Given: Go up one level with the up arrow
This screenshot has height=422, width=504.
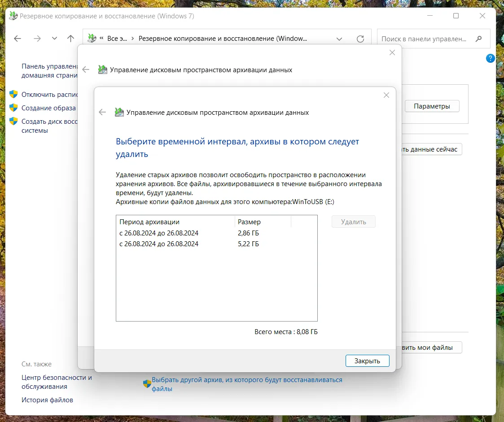Looking at the screenshot, I should [70, 39].
